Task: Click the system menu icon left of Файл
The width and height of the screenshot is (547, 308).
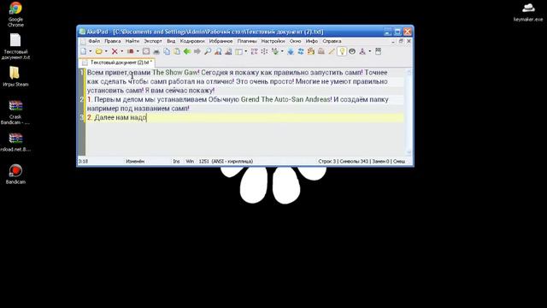Action: 83,41
